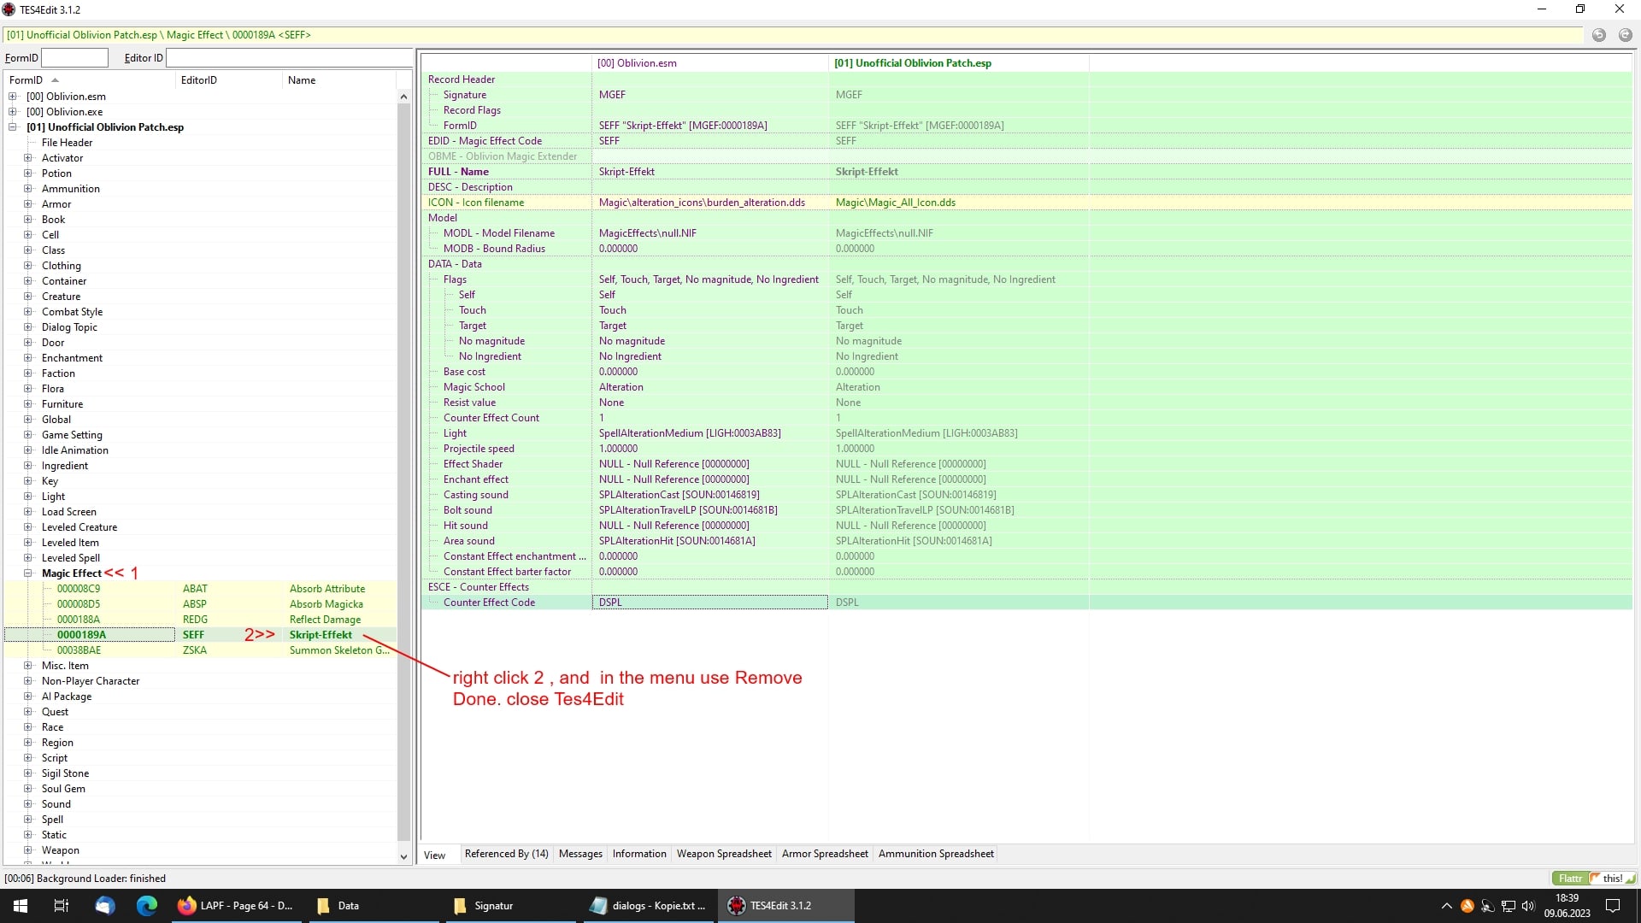The image size is (1641, 923).
Task: Open the volume icon in system tray
Action: [1529, 906]
